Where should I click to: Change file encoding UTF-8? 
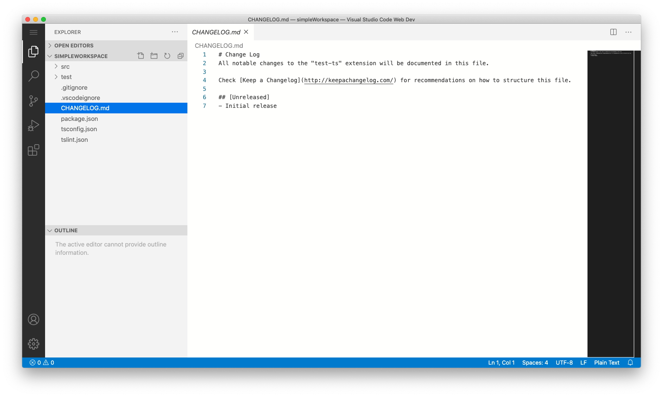(x=564, y=363)
